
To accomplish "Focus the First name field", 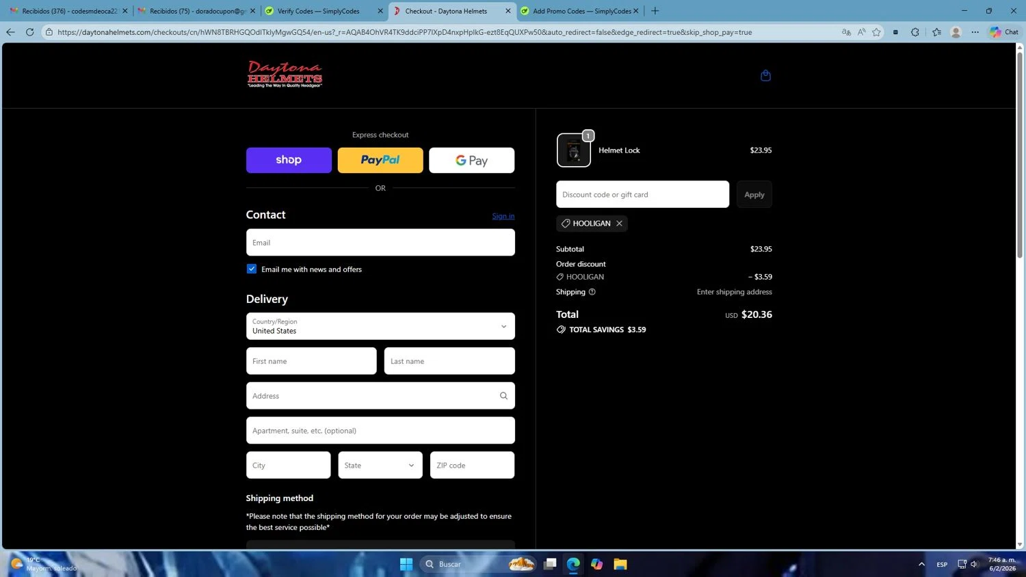I will [311, 361].
